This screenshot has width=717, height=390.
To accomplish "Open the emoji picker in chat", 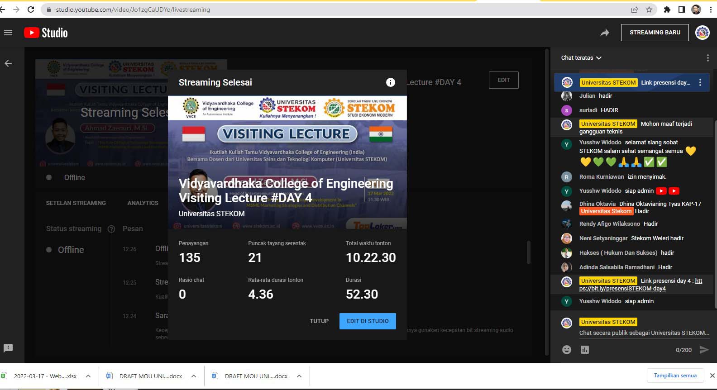I will [x=567, y=350].
